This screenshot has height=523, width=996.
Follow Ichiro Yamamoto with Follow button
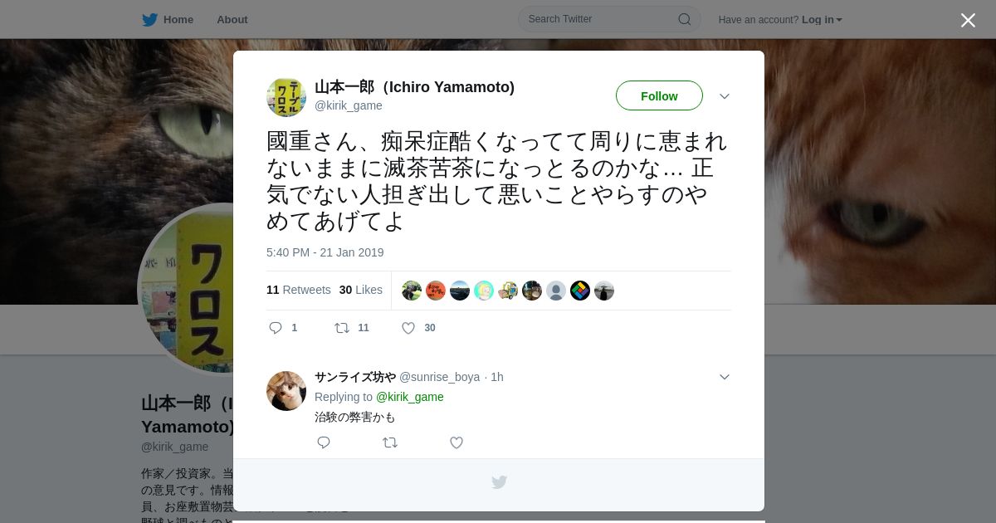[659, 95]
